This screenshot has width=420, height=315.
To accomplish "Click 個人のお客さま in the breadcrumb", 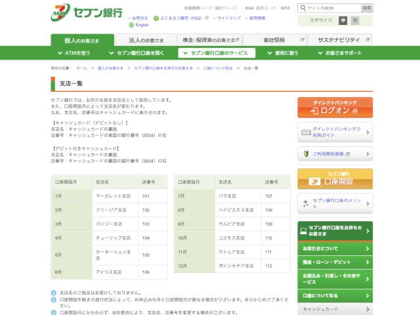I will (x=110, y=68).
